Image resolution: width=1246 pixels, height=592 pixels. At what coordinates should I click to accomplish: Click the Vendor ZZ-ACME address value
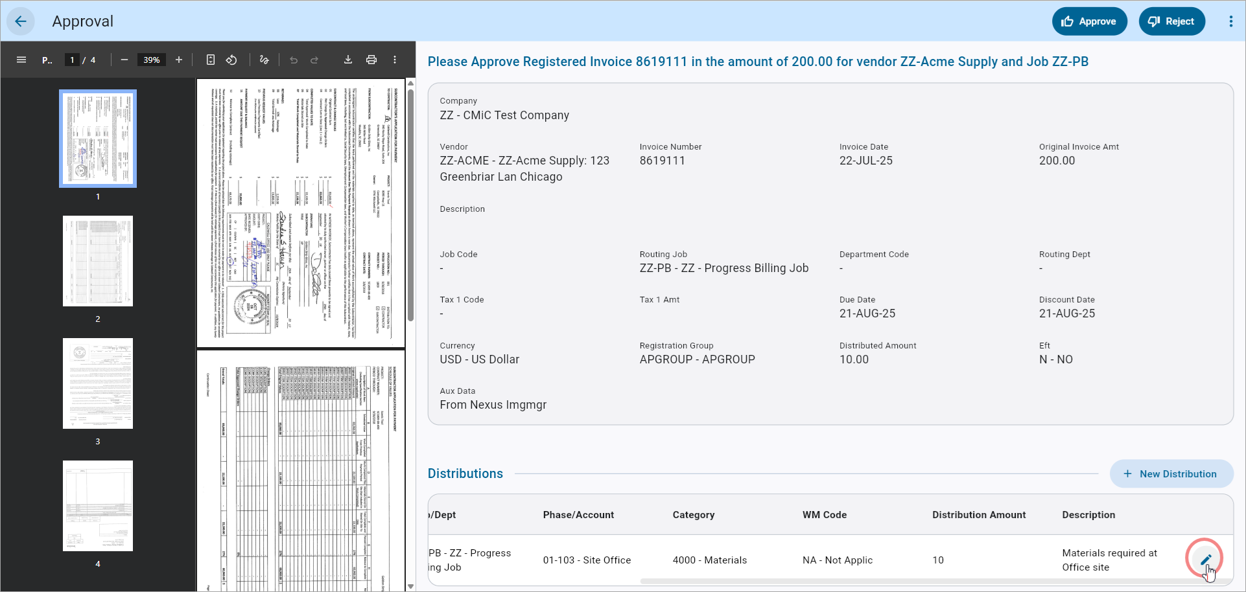coord(524,168)
